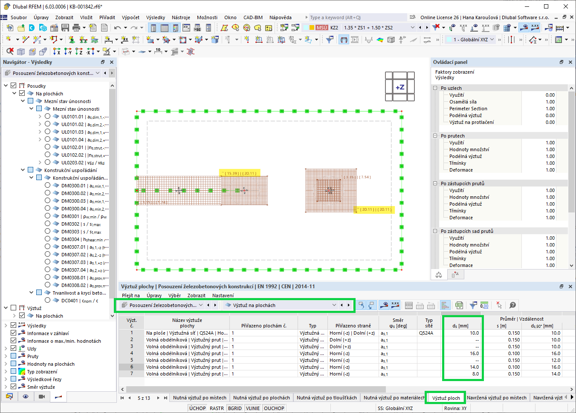Click the orange load case color swatch

point(312,28)
